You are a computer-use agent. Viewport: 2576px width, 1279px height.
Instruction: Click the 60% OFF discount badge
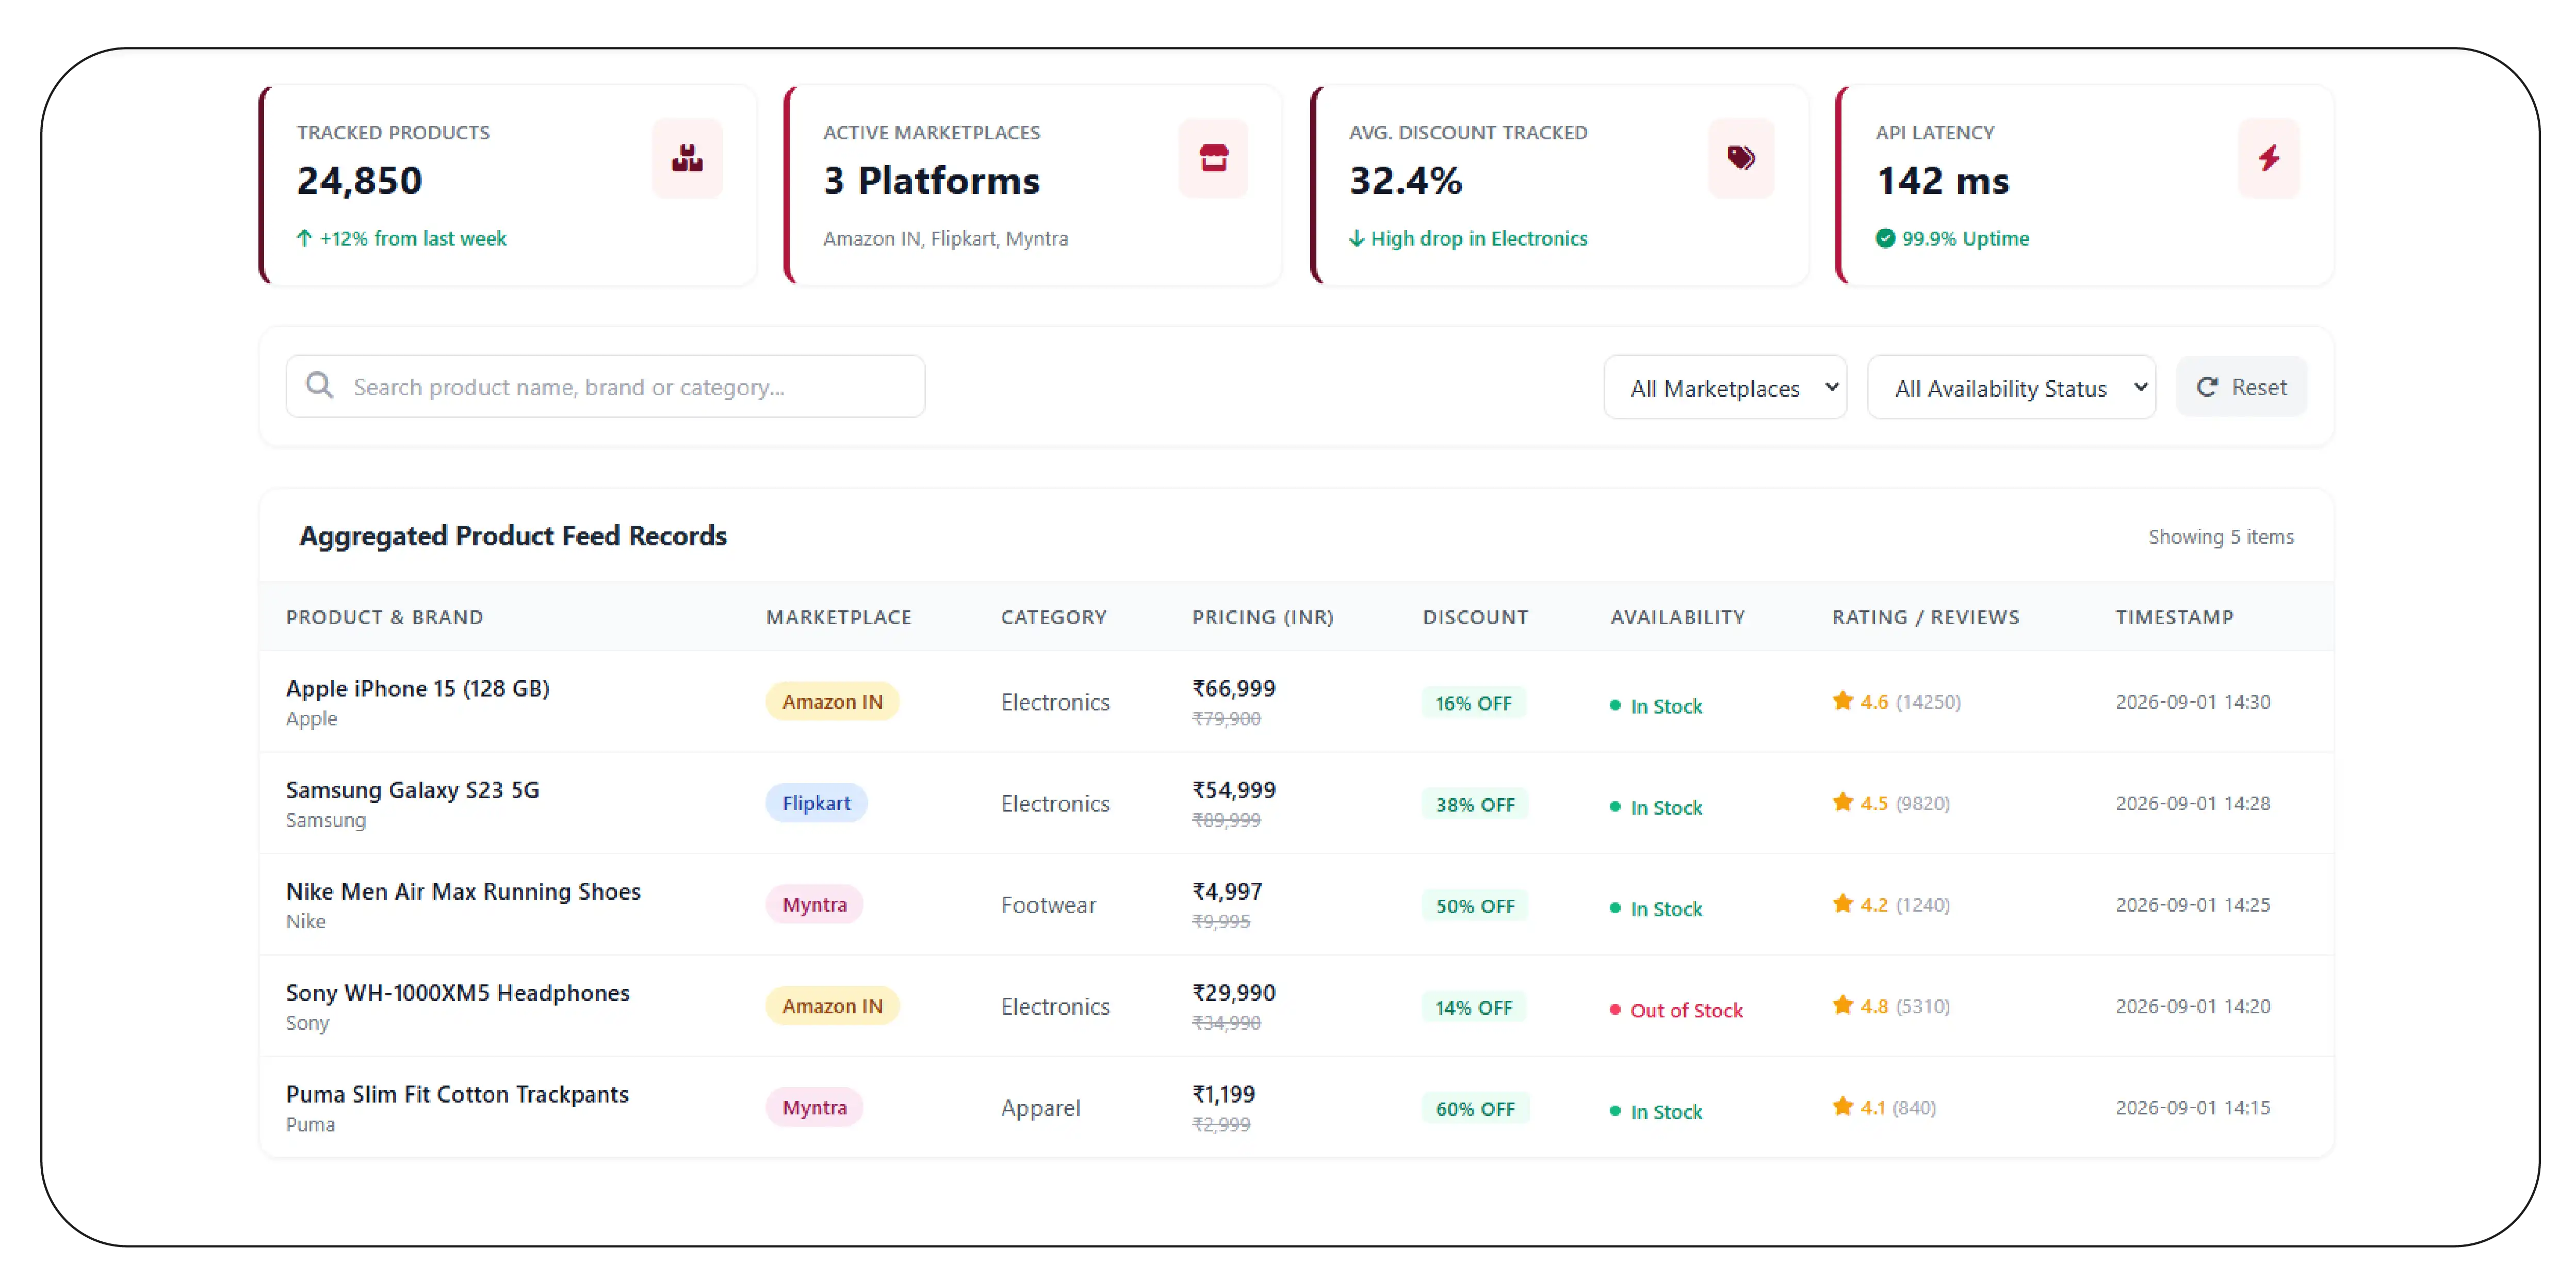1475,1109
